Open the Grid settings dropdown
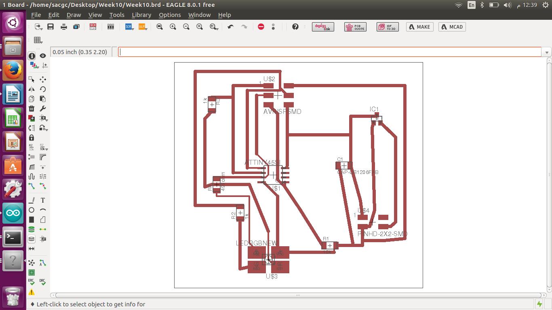This screenshot has height=310, width=552. [38, 40]
